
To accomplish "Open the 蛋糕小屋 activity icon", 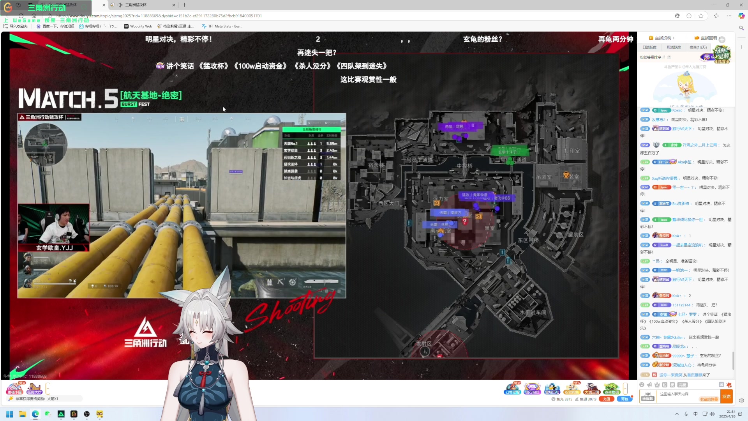I will click(x=14, y=388).
